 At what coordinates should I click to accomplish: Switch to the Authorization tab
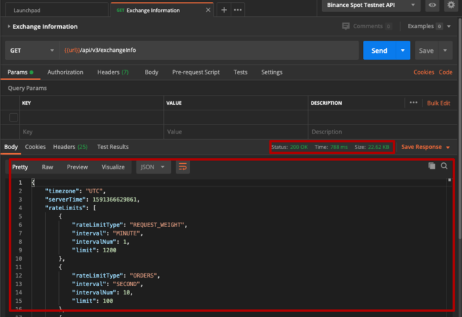(65, 72)
